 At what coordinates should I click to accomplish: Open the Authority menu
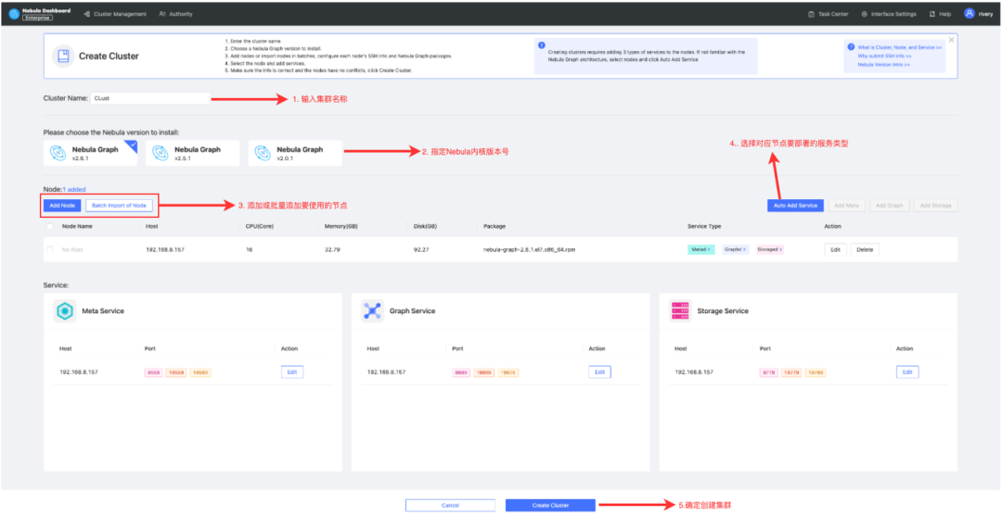(x=175, y=14)
